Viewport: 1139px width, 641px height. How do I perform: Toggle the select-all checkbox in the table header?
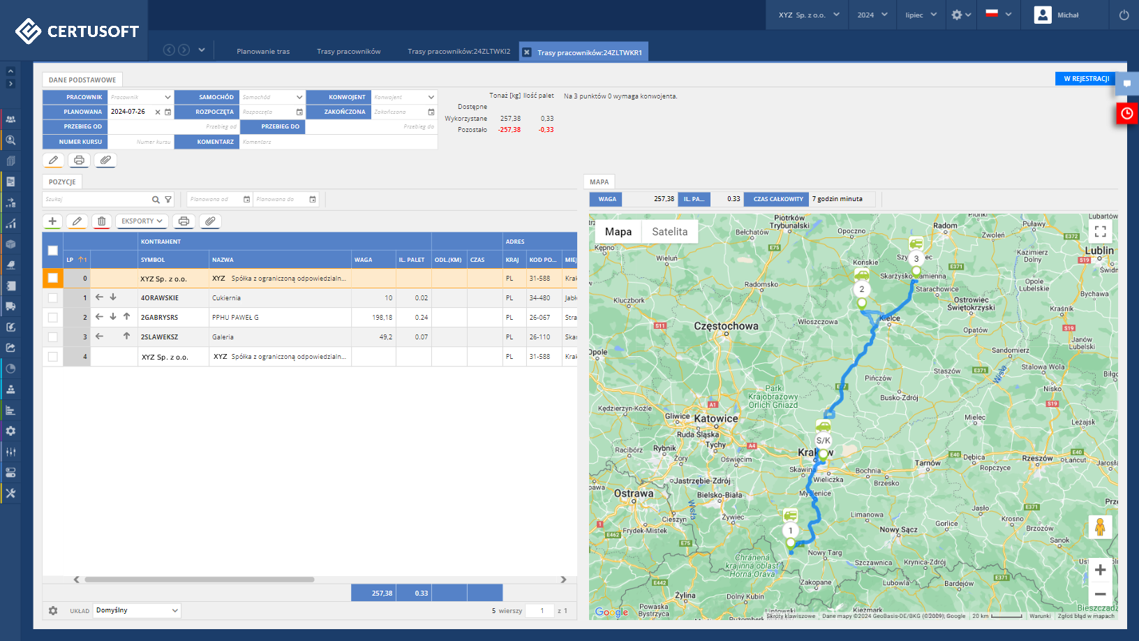pyautogui.click(x=52, y=249)
